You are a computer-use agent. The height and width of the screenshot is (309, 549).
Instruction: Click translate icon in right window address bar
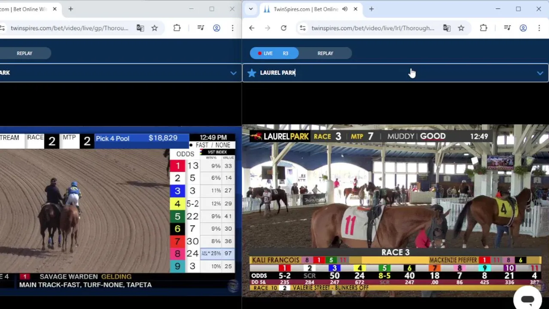[x=447, y=28]
